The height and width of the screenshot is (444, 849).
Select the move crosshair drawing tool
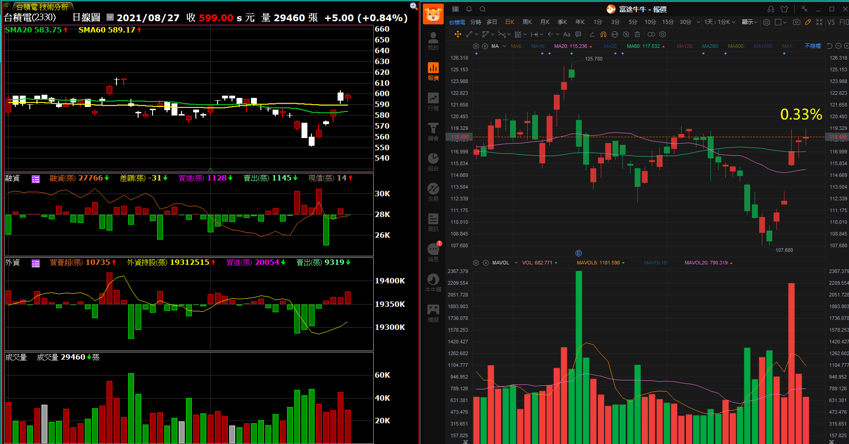click(458, 34)
